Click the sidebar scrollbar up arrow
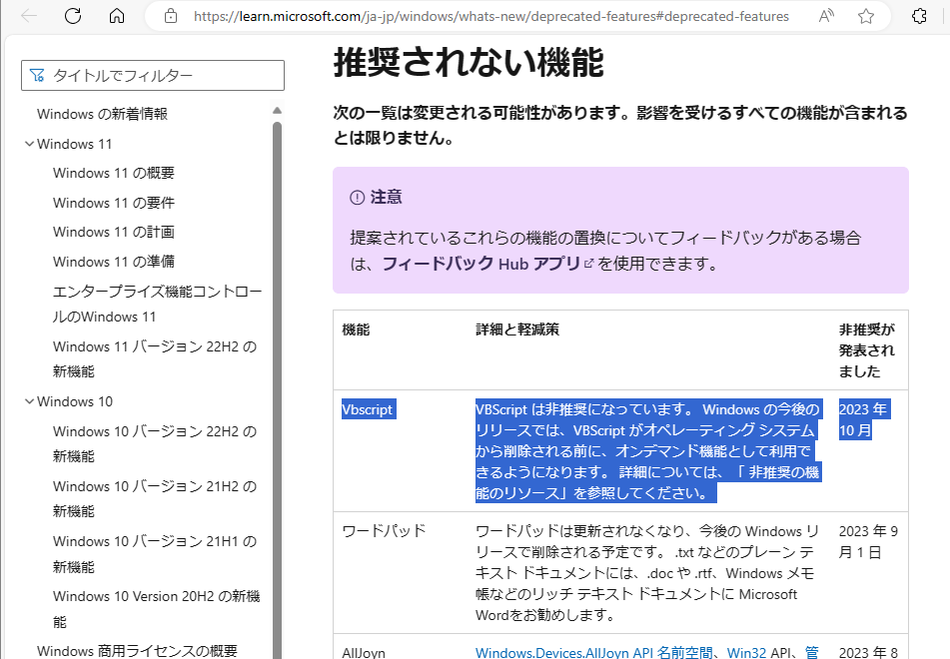The width and height of the screenshot is (950, 659). tap(277, 110)
